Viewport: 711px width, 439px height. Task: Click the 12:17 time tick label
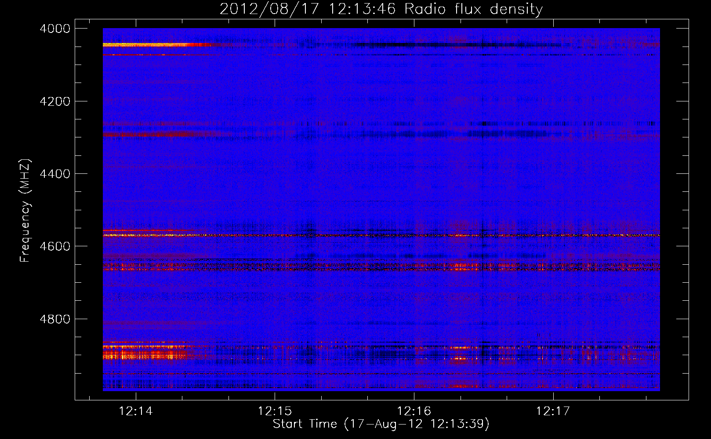(553, 411)
